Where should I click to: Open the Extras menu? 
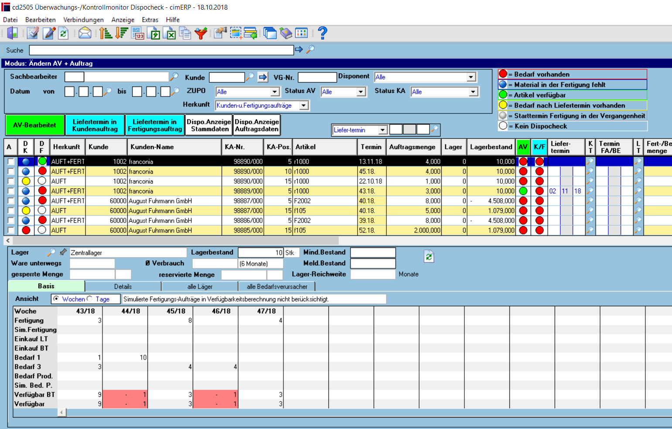tap(150, 20)
